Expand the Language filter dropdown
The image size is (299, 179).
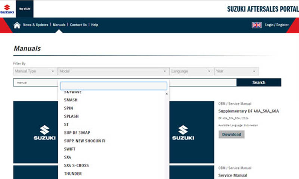click(x=191, y=71)
